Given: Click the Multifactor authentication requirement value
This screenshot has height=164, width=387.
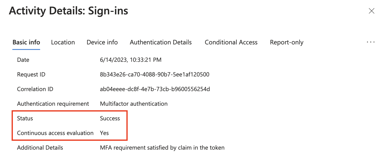Looking at the screenshot, I should (x=134, y=103).
